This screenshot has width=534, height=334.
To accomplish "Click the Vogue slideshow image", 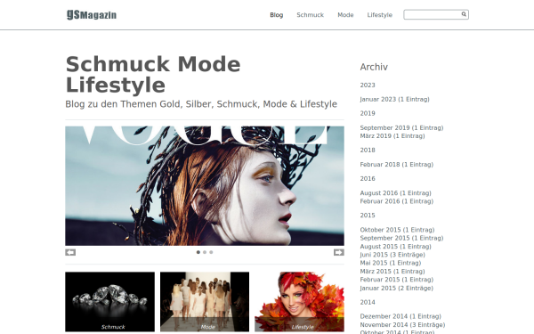I will pyautogui.click(x=205, y=186).
